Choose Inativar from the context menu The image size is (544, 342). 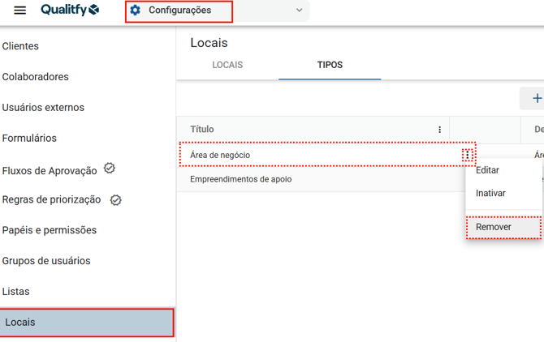coord(490,194)
